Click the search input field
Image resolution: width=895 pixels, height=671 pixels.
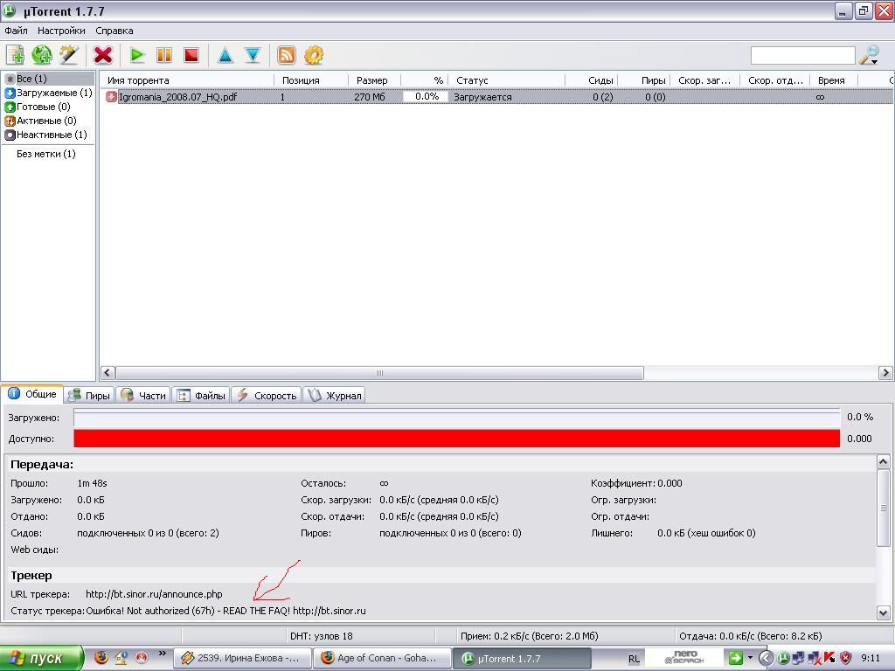[x=802, y=56]
